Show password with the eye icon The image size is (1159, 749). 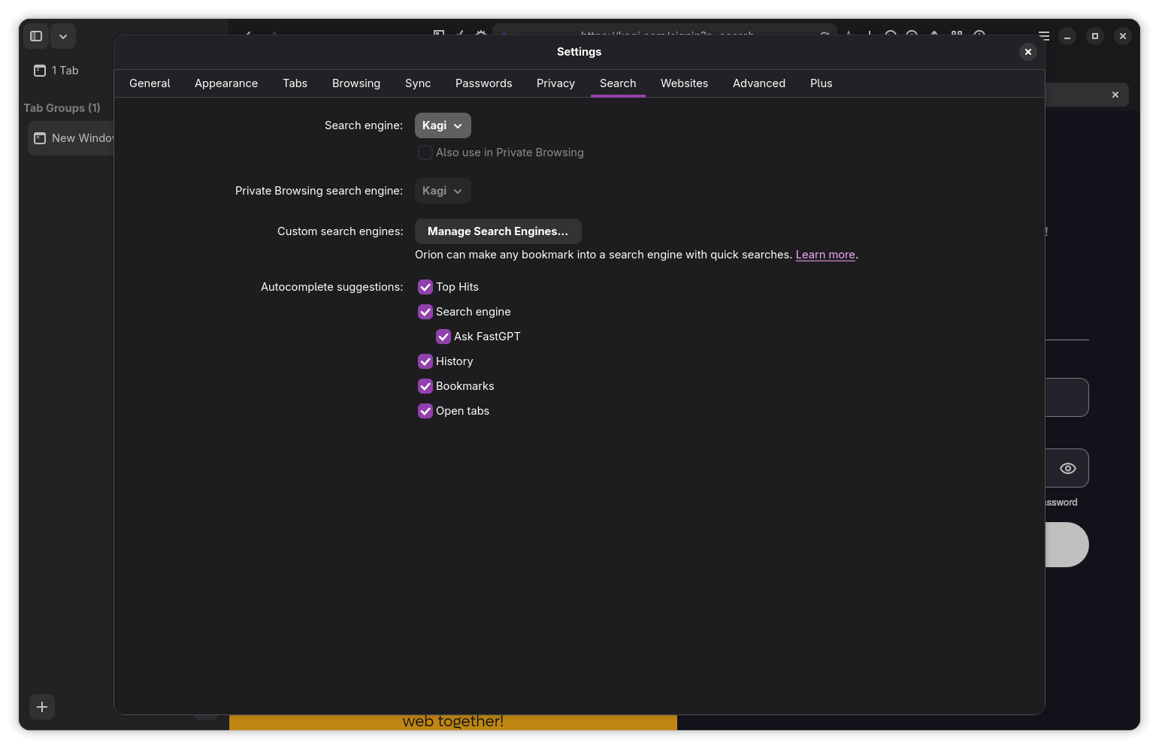click(x=1067, y=468)
